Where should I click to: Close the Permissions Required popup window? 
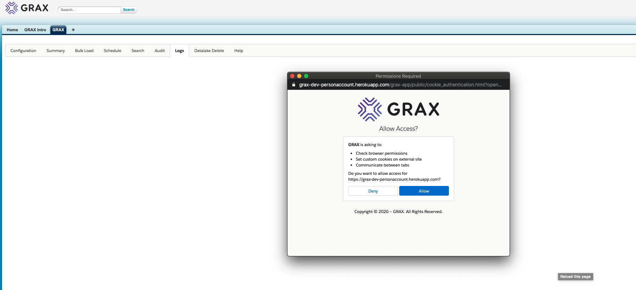(x=292, y=76)
